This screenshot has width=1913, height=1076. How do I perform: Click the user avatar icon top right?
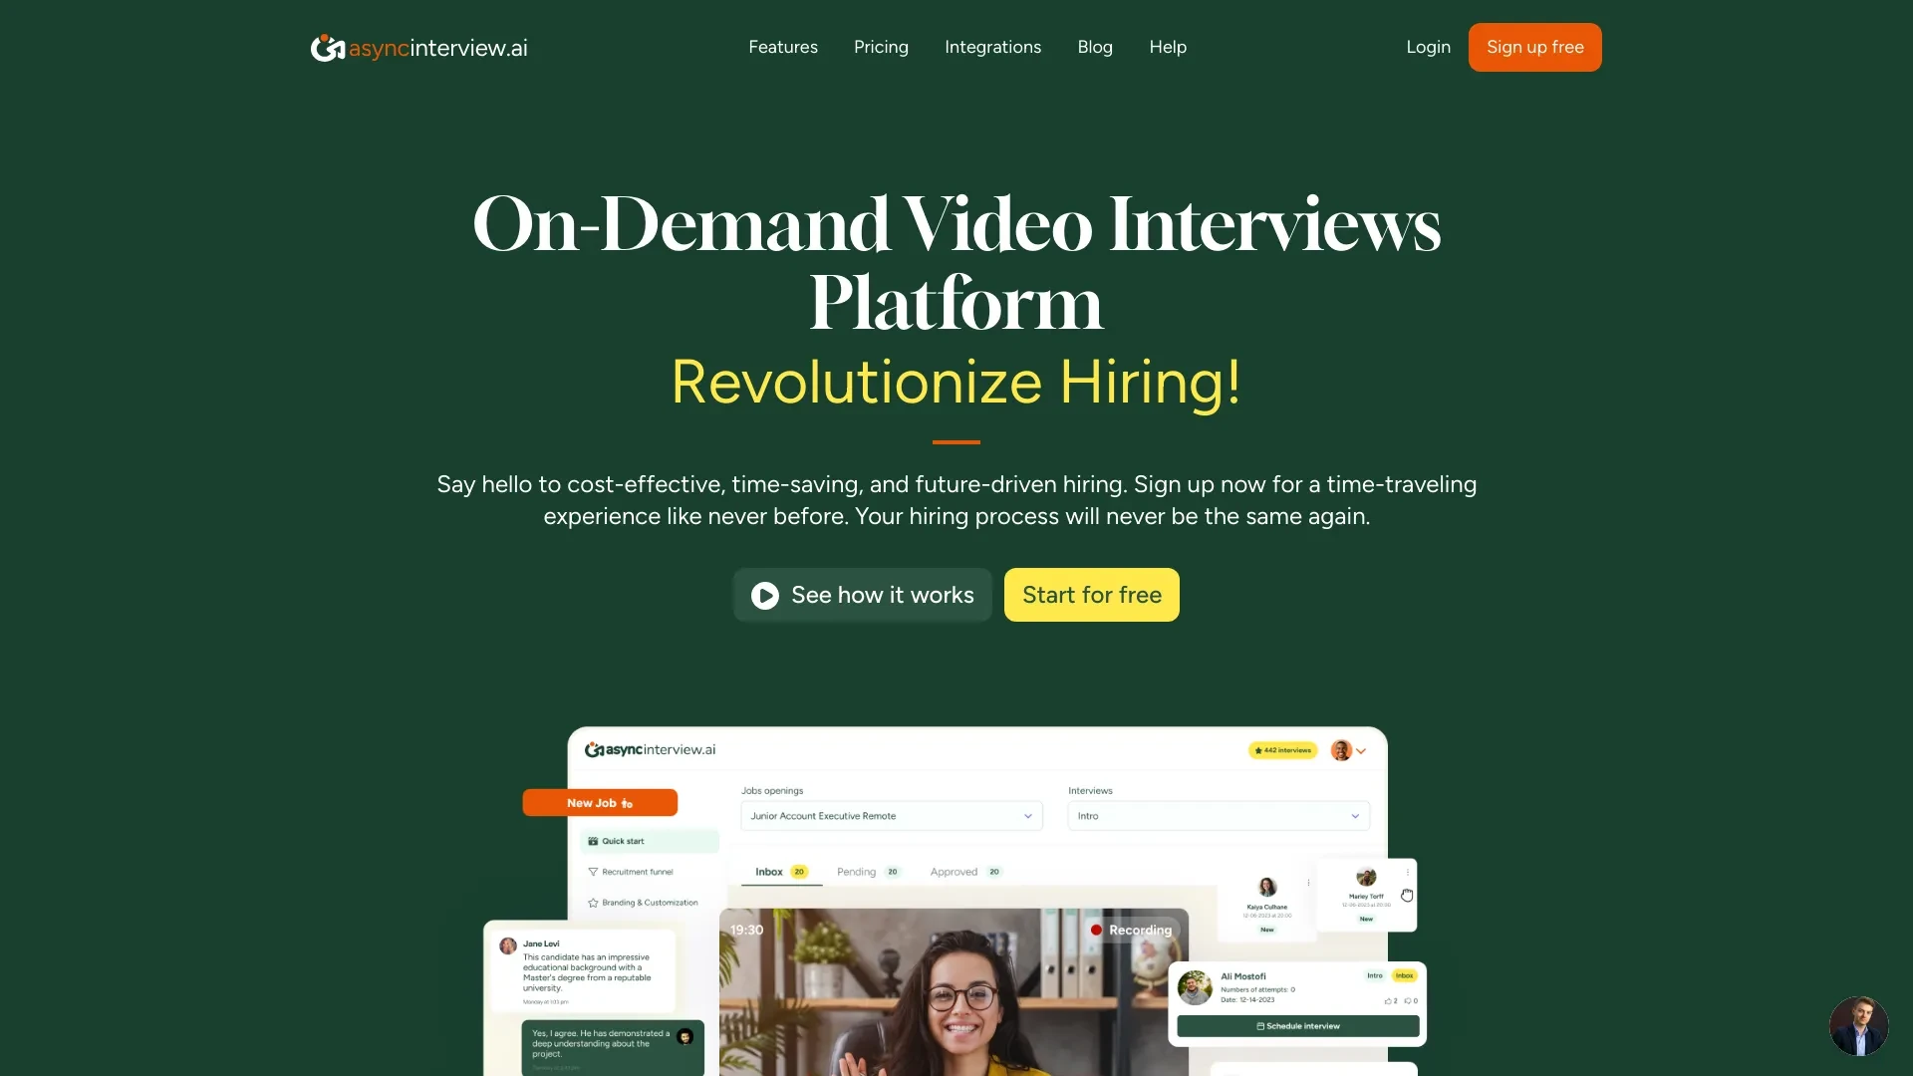pos(1340,751)
